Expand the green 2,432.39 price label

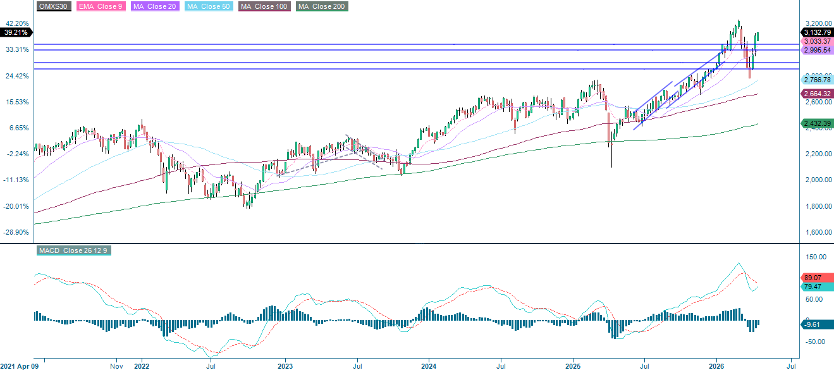click(x=814, y=123)
